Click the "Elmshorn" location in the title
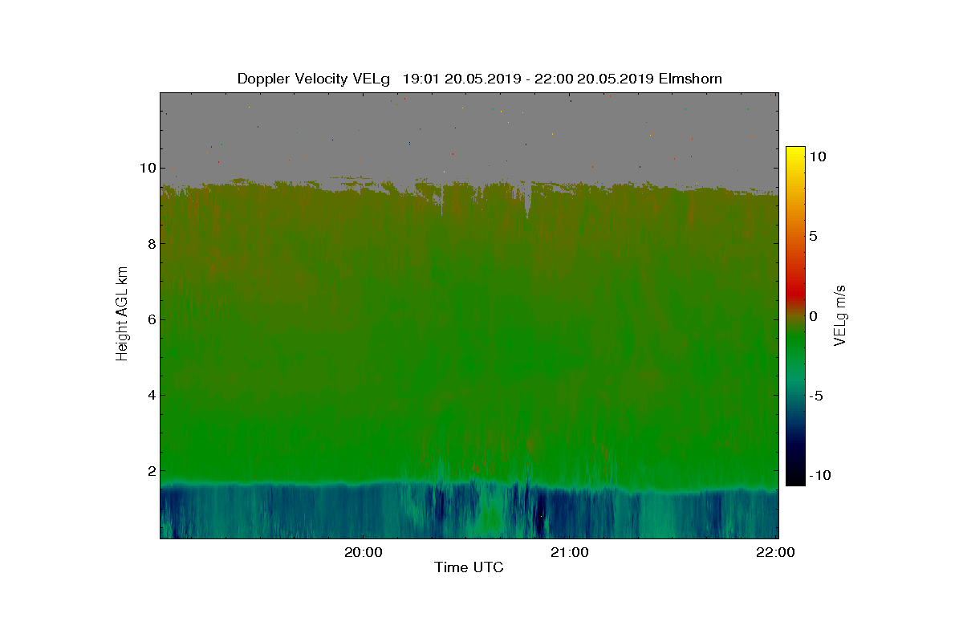Image resolution: width=963 pixels, height=642 pixels. tap(692, 79)
